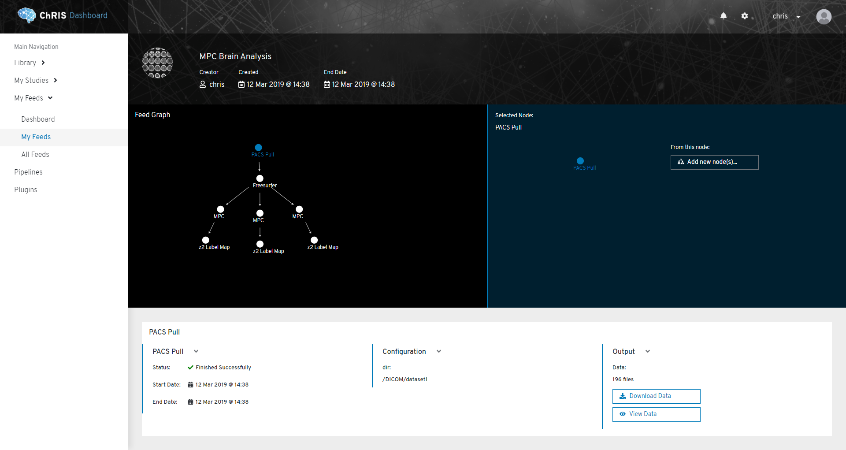Click the person icon beside creator chris
Image resolution: width=846 pixels, height=450 pixels.
click(203, 84)
